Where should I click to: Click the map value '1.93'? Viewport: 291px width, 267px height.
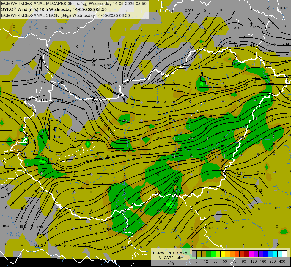(x=73, y=246)
